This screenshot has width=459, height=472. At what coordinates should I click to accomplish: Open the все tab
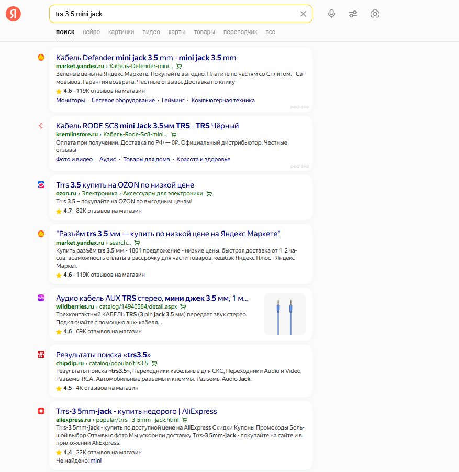pos(270,32)
